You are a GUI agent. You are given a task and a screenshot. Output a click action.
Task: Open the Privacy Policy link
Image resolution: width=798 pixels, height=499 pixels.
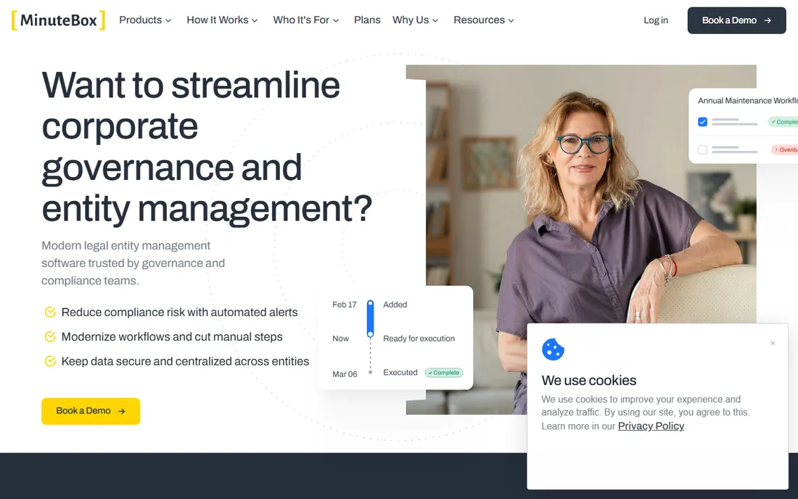coord(651,426)
